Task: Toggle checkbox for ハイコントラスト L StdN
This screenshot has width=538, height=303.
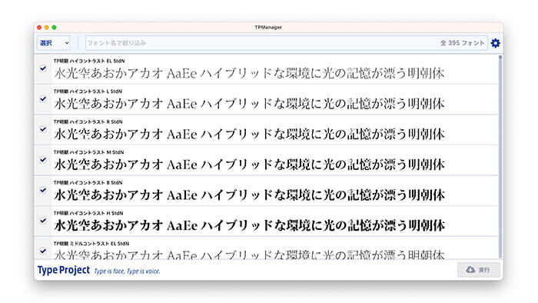Action: [43, 99]
